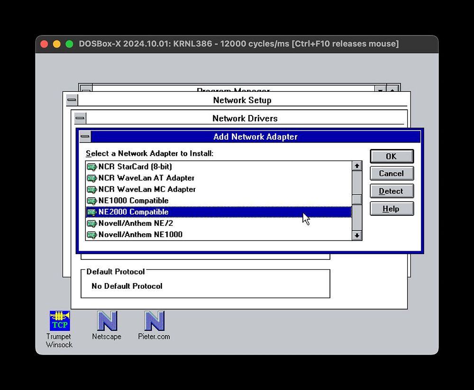Click adapter list scroll up arrow

pos(357,166)
